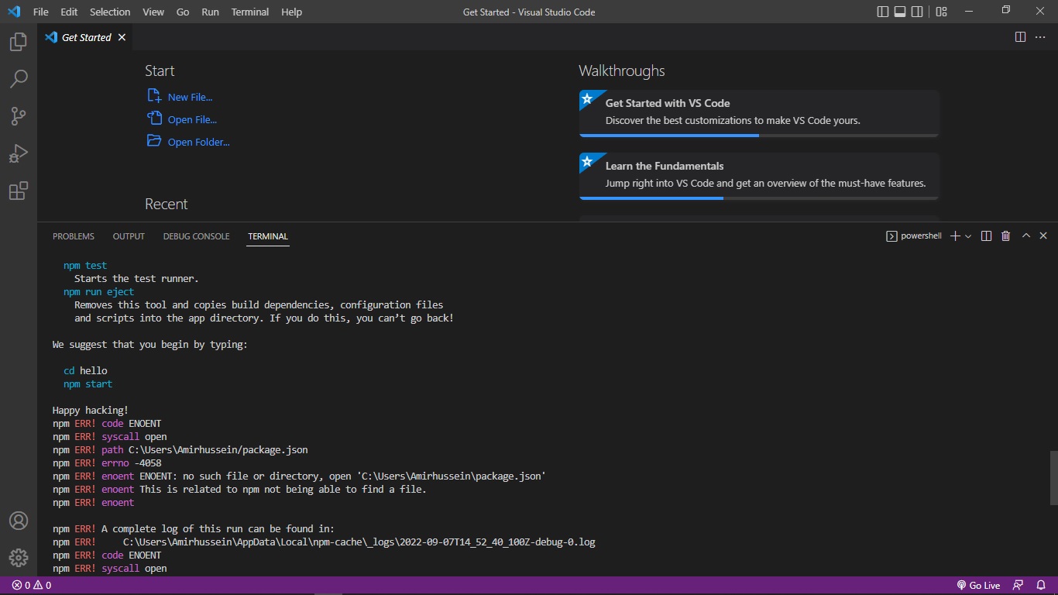Image resolution: width=1058 pixels, height=595 pixels.
Task: Open the Run menu
Action: coord(210,12)
